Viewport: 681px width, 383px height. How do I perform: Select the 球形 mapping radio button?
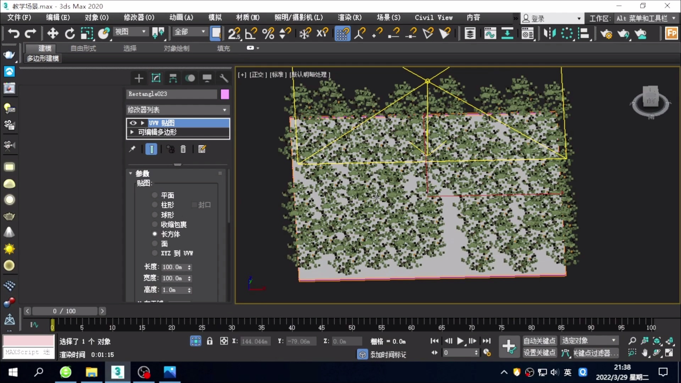coord(155,215)
